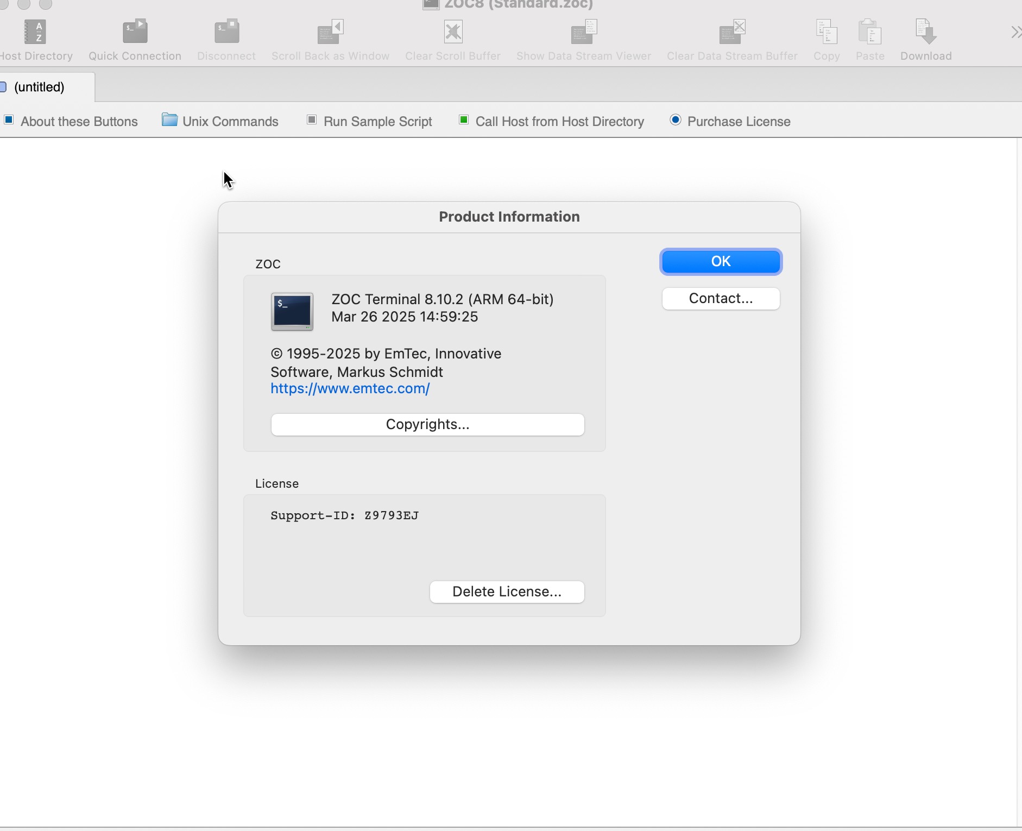Open the Host Directory toolbar icon
The height and width of the screenshot is (831, 1022).
pos(35,32)
